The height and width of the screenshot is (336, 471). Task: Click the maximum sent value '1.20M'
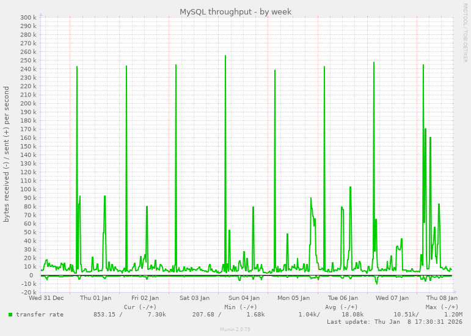(x=453, y=315)
